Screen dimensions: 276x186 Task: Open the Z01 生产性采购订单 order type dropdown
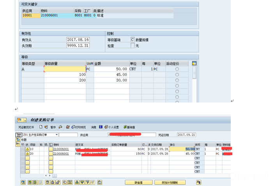pos(57,135)
